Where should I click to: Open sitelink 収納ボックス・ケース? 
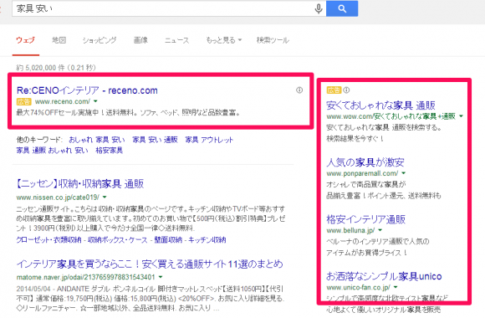tap(118, 240)
